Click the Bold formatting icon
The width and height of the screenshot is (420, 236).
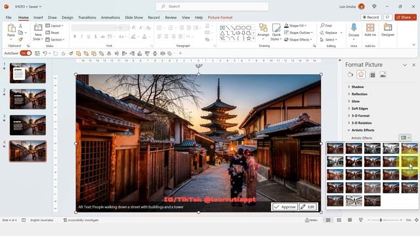click(75, 37)
